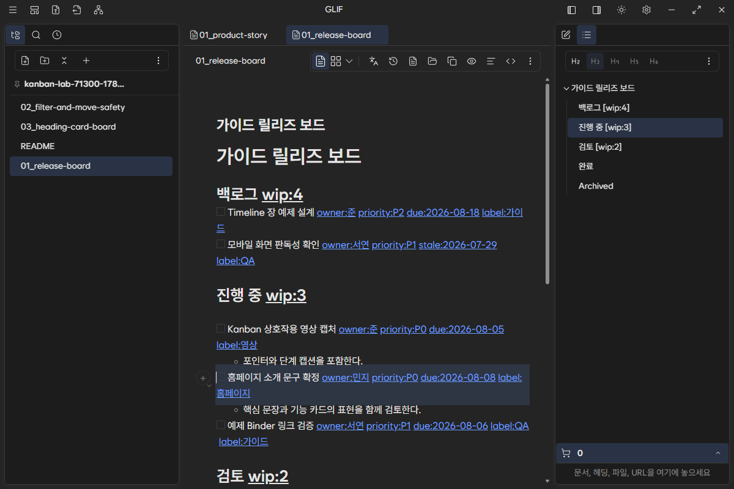Open the view mode dropdown chevron
The image size is (734, 489).
coord(349,61)
